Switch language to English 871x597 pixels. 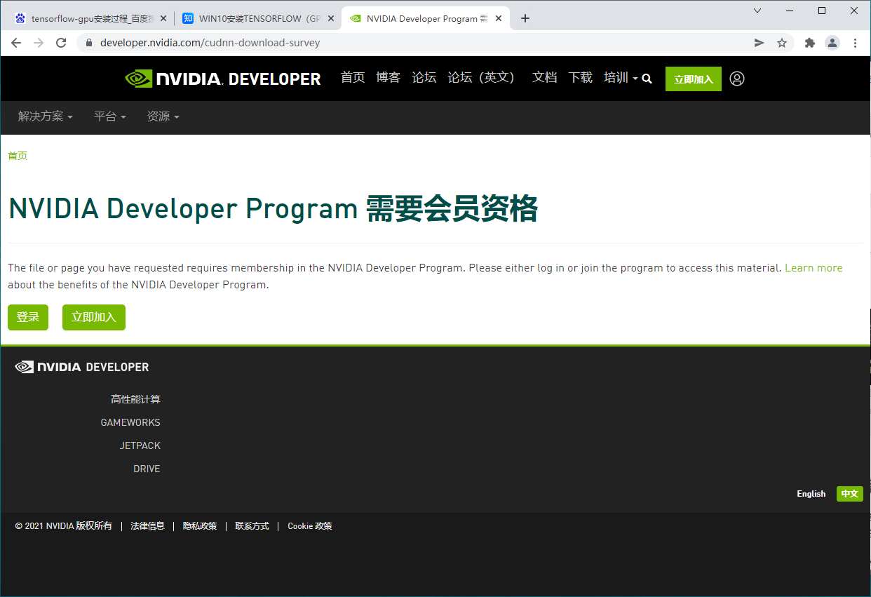point(811,494)
